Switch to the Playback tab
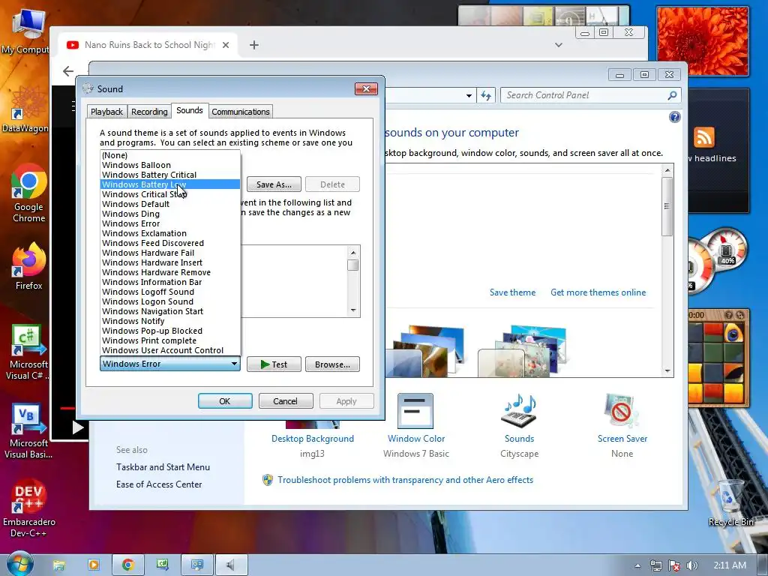 (x=106, y=112)
